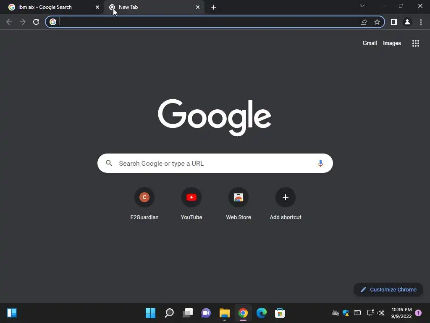Image resolution: width=430 pixels, height=323 pixels.
Task: Open Microsoft Store from taskbar
Action: point(280,313)
